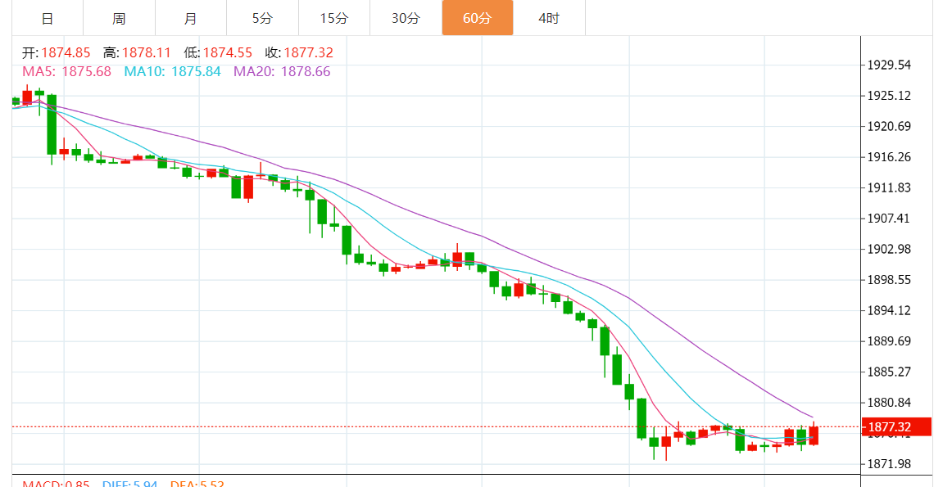Viewport: 952px width, 487px height.
Task: Switch to the 日 daily chart tab
Action: pyautogui.click(x=48, y=18)
